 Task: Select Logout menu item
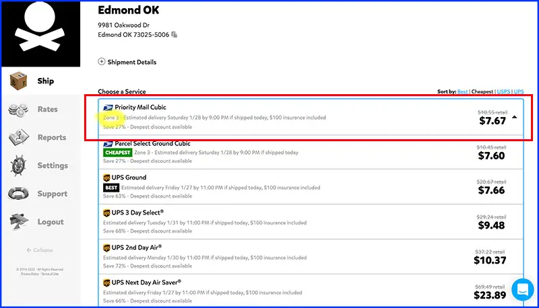coord(51,222)
